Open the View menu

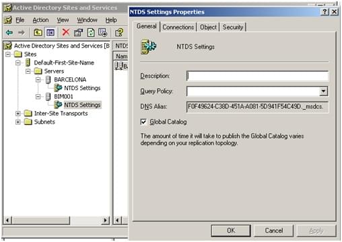pyautogui.click(x=63, y=20)
